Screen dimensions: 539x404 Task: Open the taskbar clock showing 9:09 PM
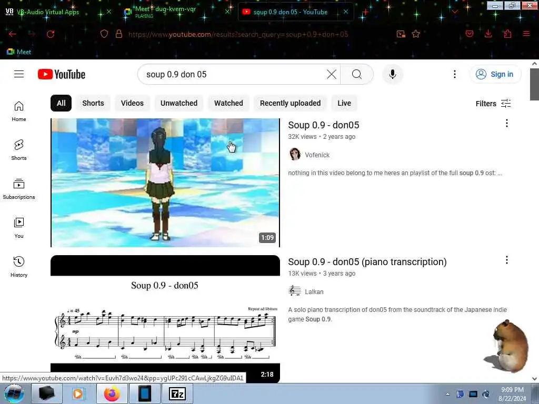512,394
